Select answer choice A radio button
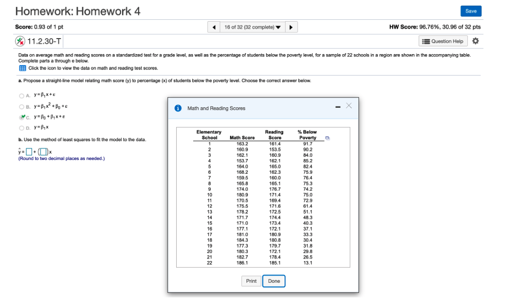Viewport: 507px width, 304px height. click(21, 96)
